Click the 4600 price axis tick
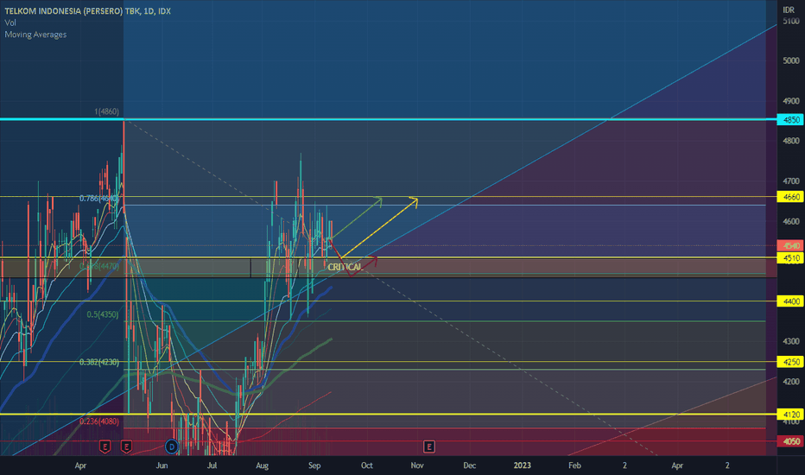805x475 pixels. 791,221
